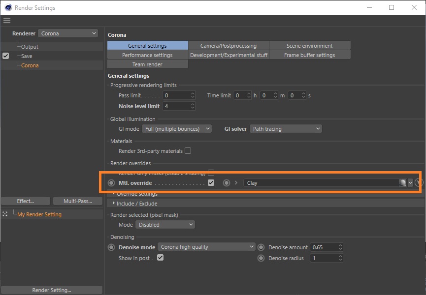Click the Noise level limit input field
426x295 pixels.
tap(176, 106)
